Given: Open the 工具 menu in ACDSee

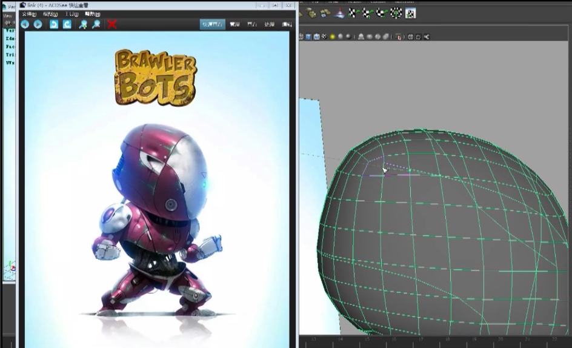Looking at the screenshot, I should (71, 14).
